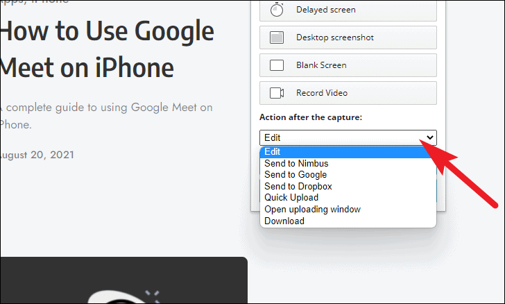Image resolution: width=505 pixels, height=304 pixels.
Task: Click the How to Use Google Meet headline
Action: tap(107, 49)
